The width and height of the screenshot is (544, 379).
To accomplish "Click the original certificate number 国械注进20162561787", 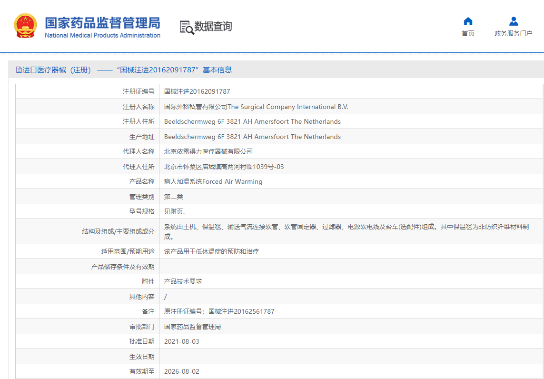I will [241, 311].
